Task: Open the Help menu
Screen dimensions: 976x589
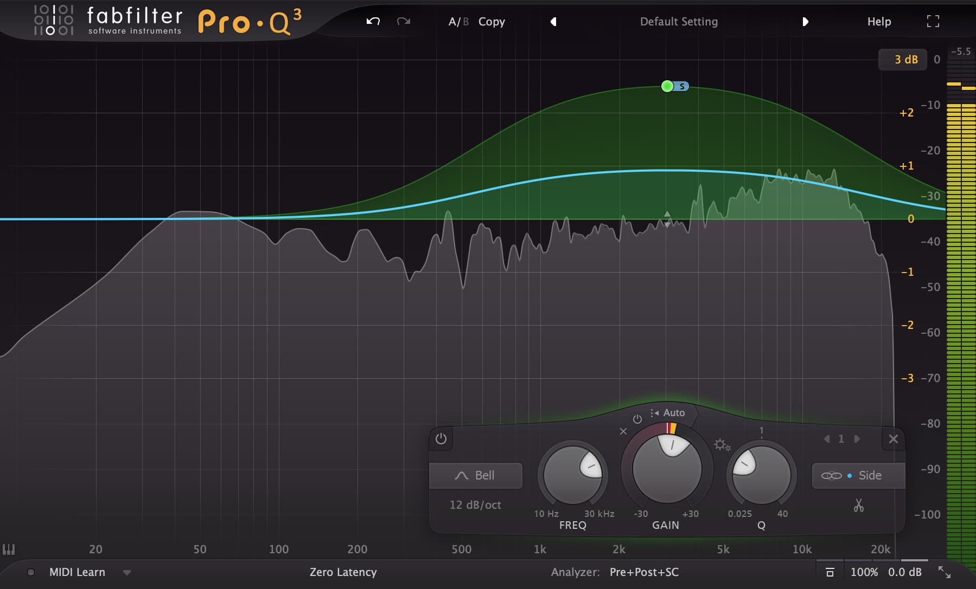Action: click(x=879, y=22)
